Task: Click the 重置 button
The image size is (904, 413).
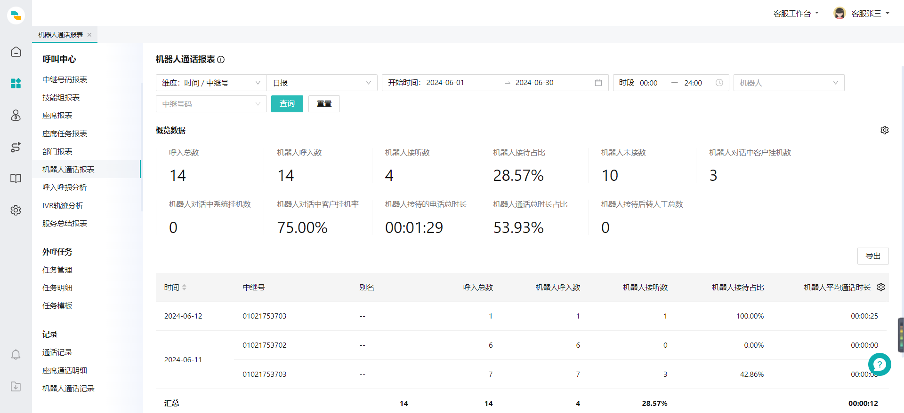Action: click(324, 104)
